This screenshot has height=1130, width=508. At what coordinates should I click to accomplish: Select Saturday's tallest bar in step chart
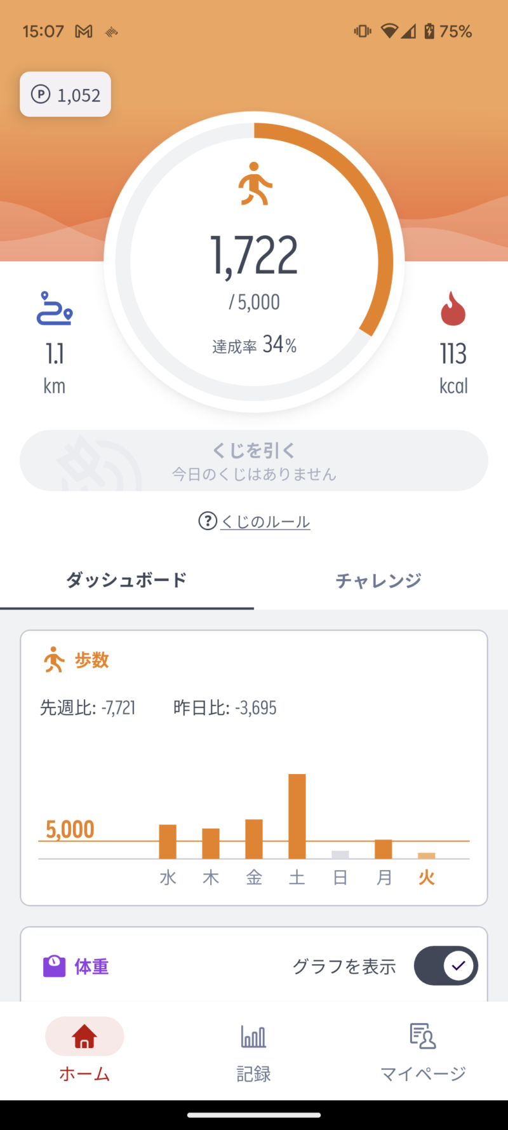297,816
